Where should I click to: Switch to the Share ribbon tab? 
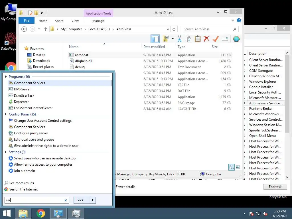[x=59, y=21]
